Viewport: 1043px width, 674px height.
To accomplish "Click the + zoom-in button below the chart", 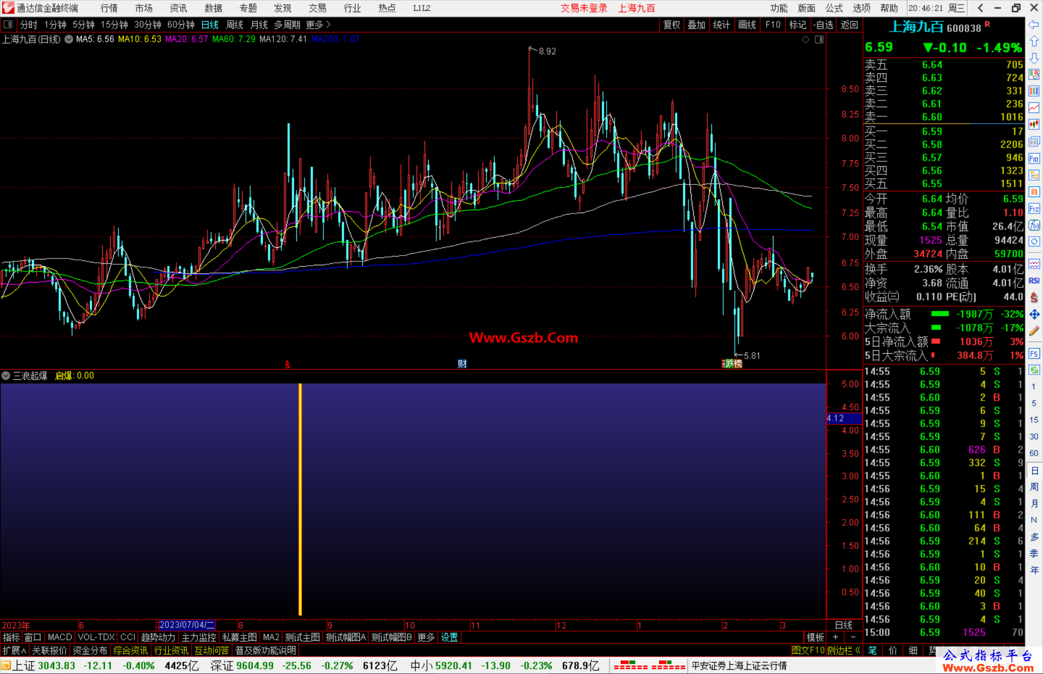I will coord(835,637).
